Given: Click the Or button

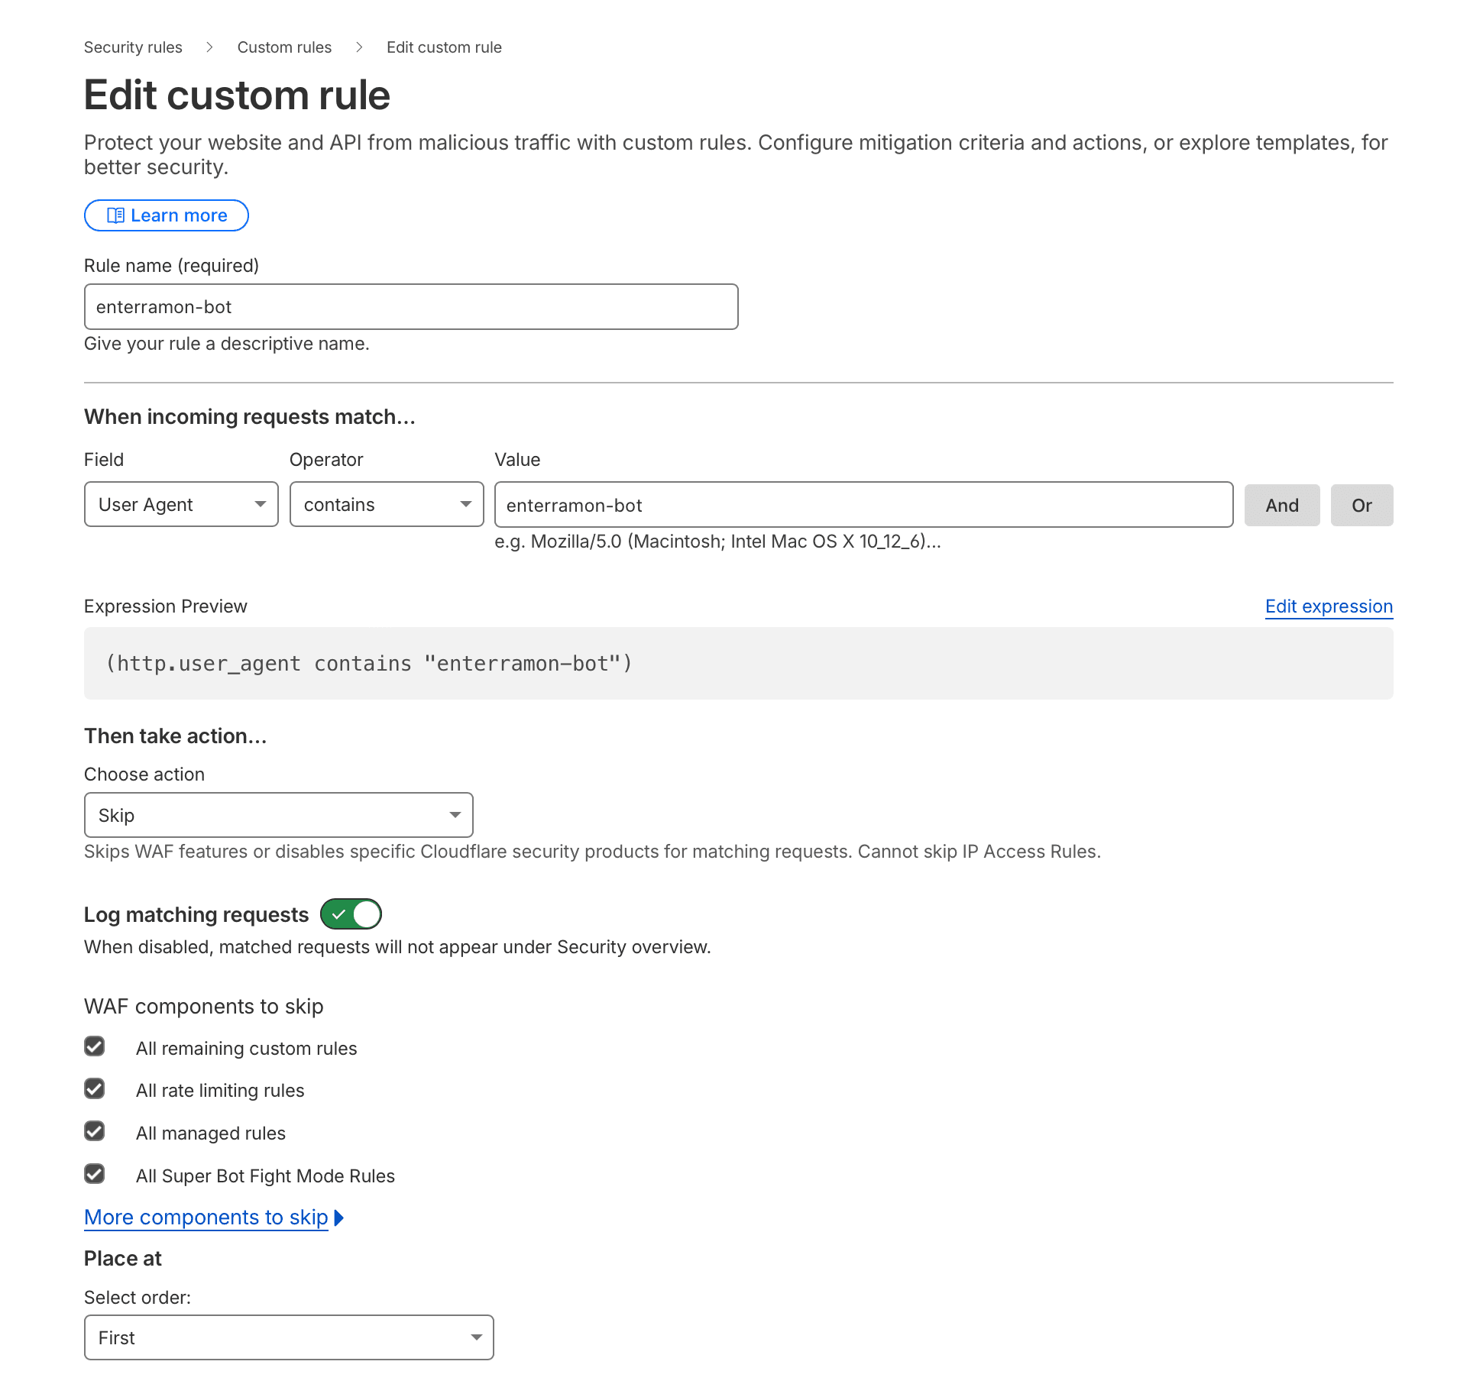Looking at the screenshot, I should [1361, 505].
